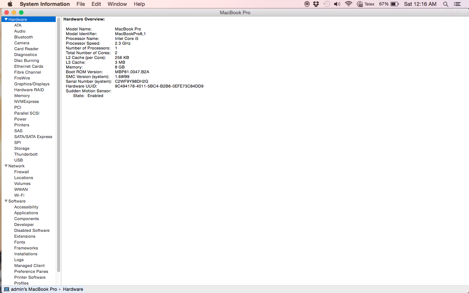
Task: Open the File menu
Action: (81, 4)
